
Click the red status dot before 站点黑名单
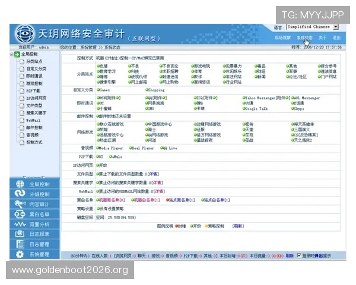(x=167, y=200)
